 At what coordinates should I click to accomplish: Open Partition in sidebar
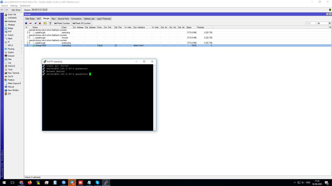click(11, 80)
